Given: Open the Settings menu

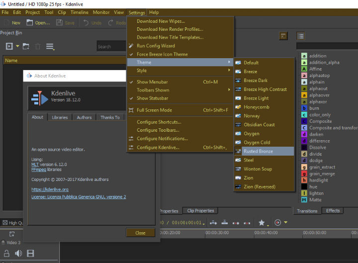Looking at the screenshot, I should tap(137, 12).
